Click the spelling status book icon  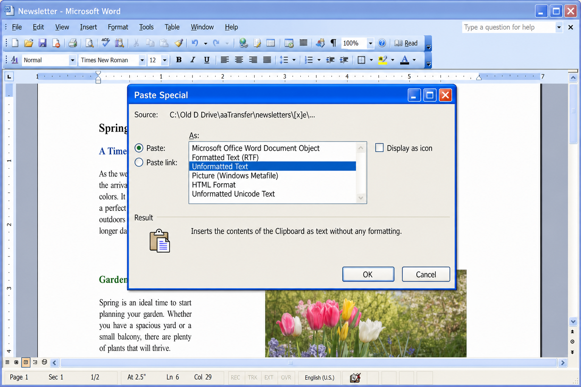click(355, 378)
